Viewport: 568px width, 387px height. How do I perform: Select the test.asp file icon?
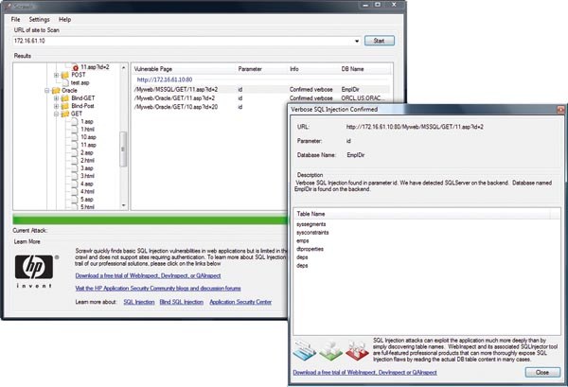point(65,83)
